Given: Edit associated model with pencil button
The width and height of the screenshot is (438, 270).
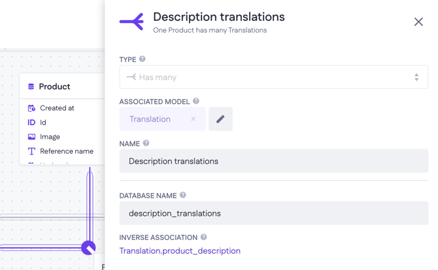Looking at the screenshot, I should [x=220, y=119].
